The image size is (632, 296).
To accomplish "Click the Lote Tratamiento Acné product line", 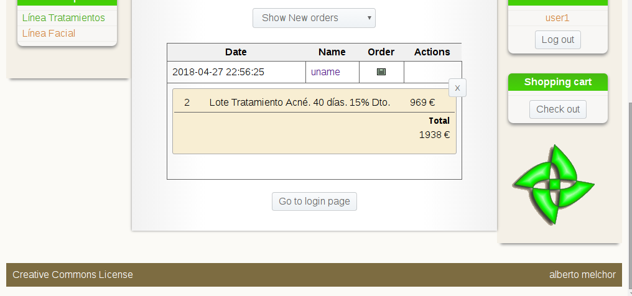I will click(x=299, y=103).
